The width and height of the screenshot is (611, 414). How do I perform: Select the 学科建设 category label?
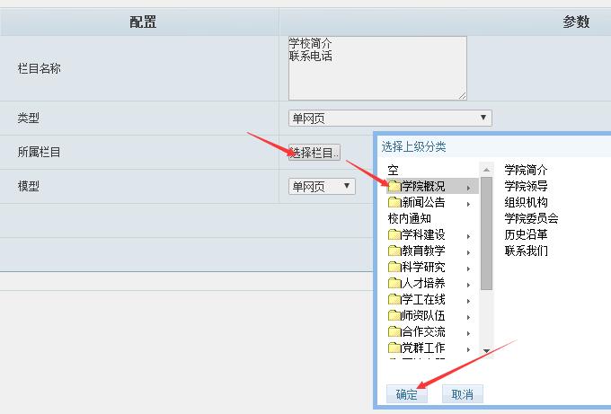click(x=423, y=234)
